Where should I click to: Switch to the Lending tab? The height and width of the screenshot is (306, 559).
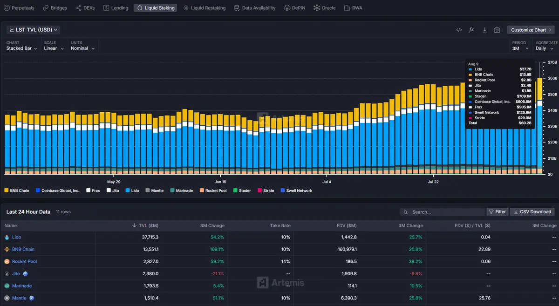click(116, 8)
